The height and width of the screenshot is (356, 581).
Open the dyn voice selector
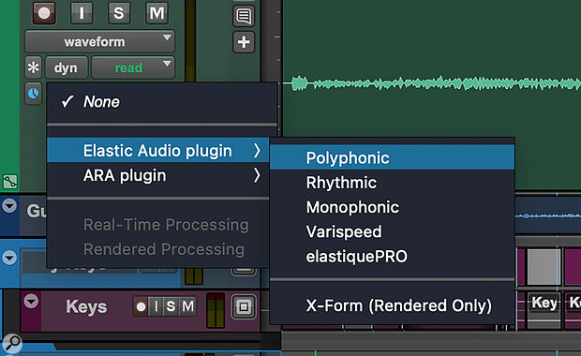[x=67, y=67]
